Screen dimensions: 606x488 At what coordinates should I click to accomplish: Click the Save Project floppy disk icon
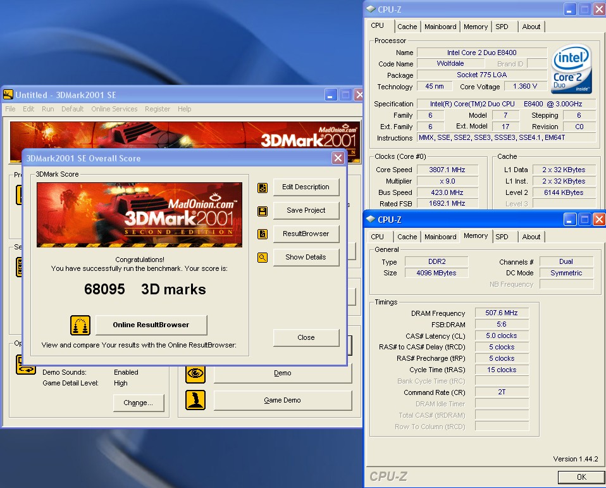(x=263, y=211)
